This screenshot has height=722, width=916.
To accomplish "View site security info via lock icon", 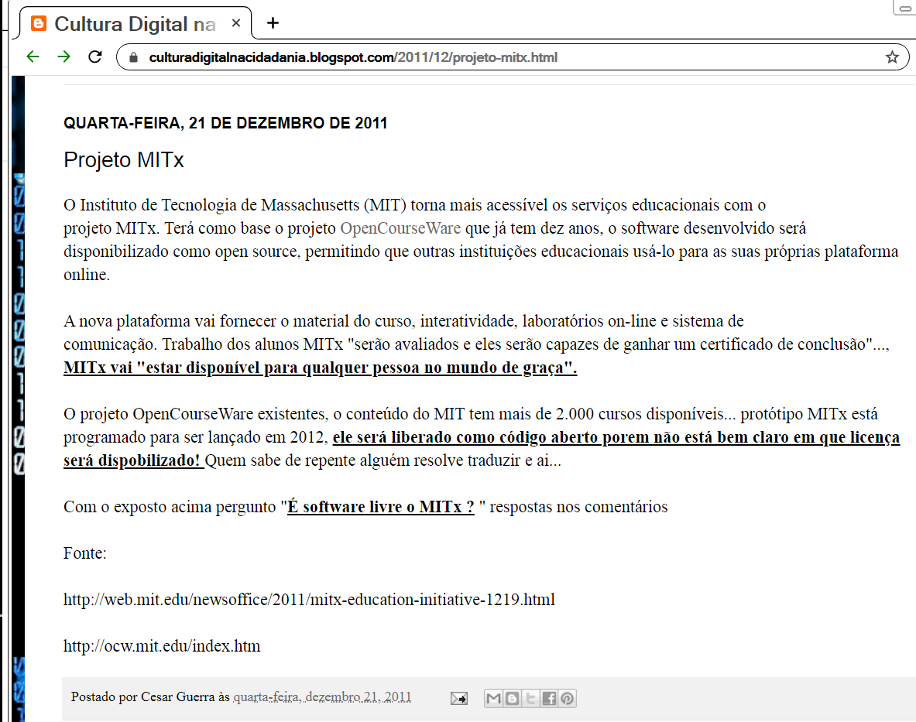I will [x=133, y=57].
